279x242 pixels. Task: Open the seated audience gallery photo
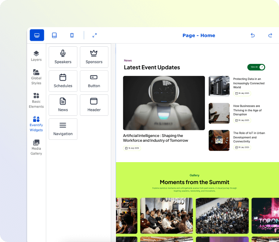click(x=166, y=216)
